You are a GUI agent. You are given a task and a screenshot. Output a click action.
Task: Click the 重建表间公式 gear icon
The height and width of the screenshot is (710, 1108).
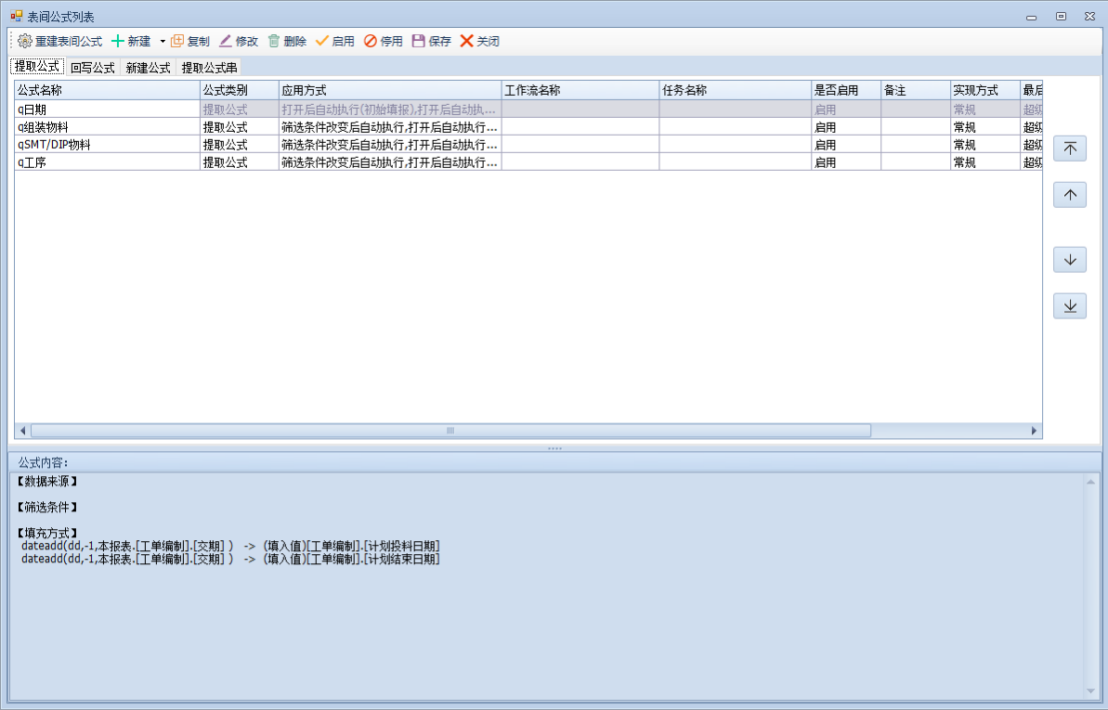(x=25, y=42)
